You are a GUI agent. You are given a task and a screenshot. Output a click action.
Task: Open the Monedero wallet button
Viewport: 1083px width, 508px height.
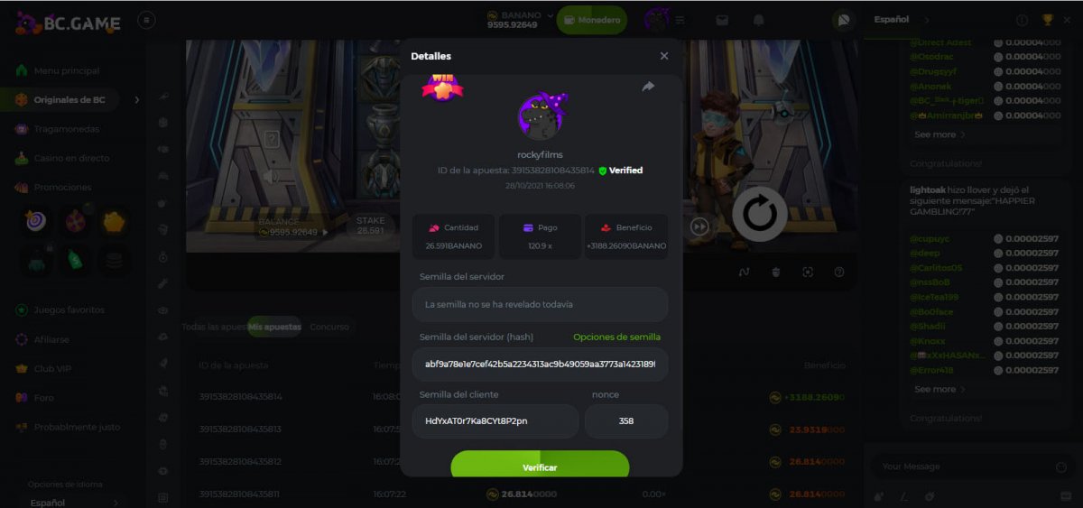pos(592,20)
